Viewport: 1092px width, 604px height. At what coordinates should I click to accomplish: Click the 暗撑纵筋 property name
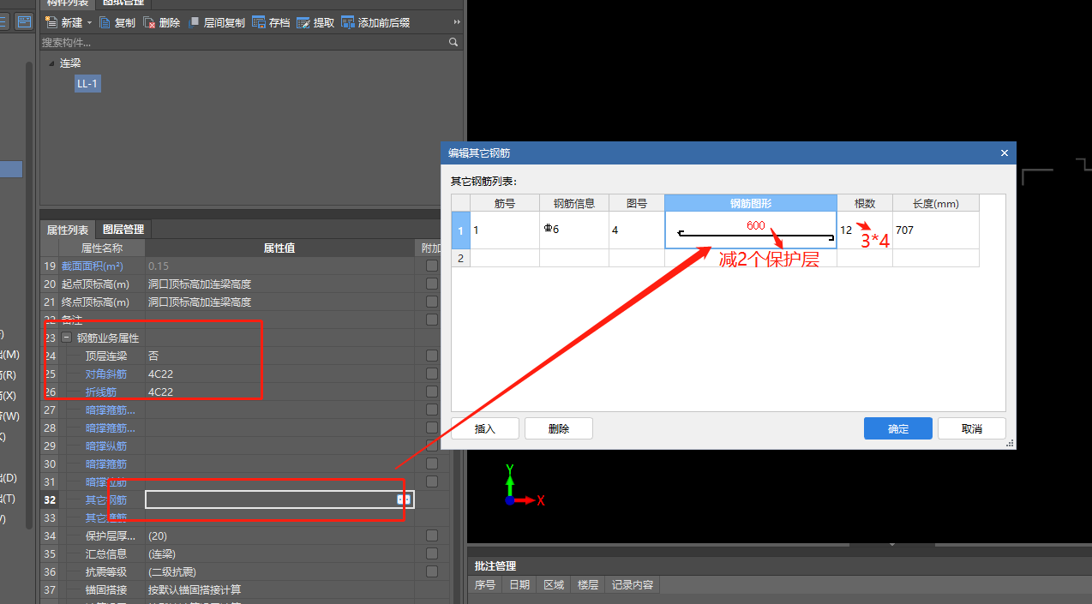pos(106,446)
